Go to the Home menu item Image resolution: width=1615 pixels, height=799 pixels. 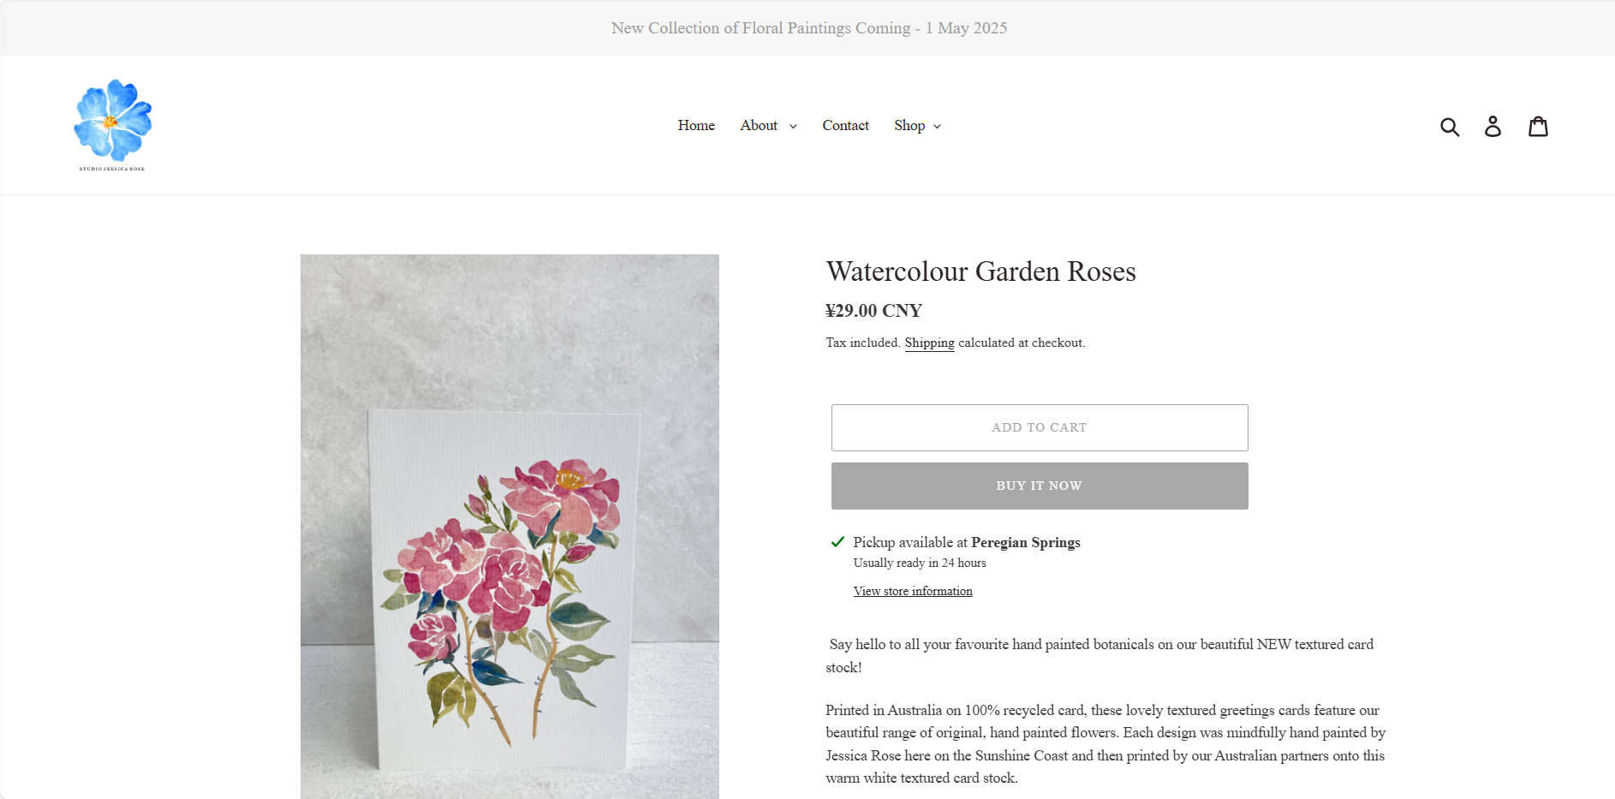pyautogui.click(x=696, y=126)
